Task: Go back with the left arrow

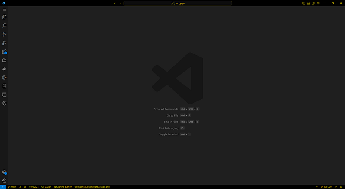Action: coord(115,3)
